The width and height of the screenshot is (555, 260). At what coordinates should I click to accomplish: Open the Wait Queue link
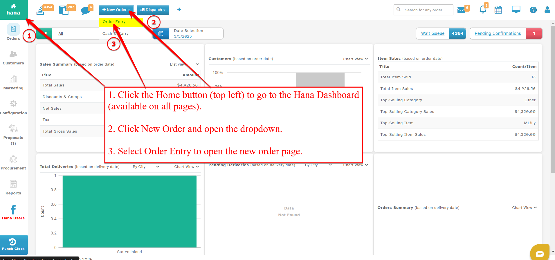(433, 33)
